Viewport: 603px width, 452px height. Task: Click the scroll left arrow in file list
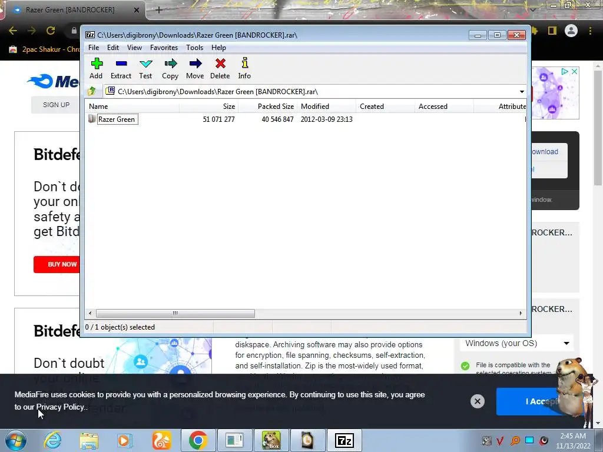90,313
